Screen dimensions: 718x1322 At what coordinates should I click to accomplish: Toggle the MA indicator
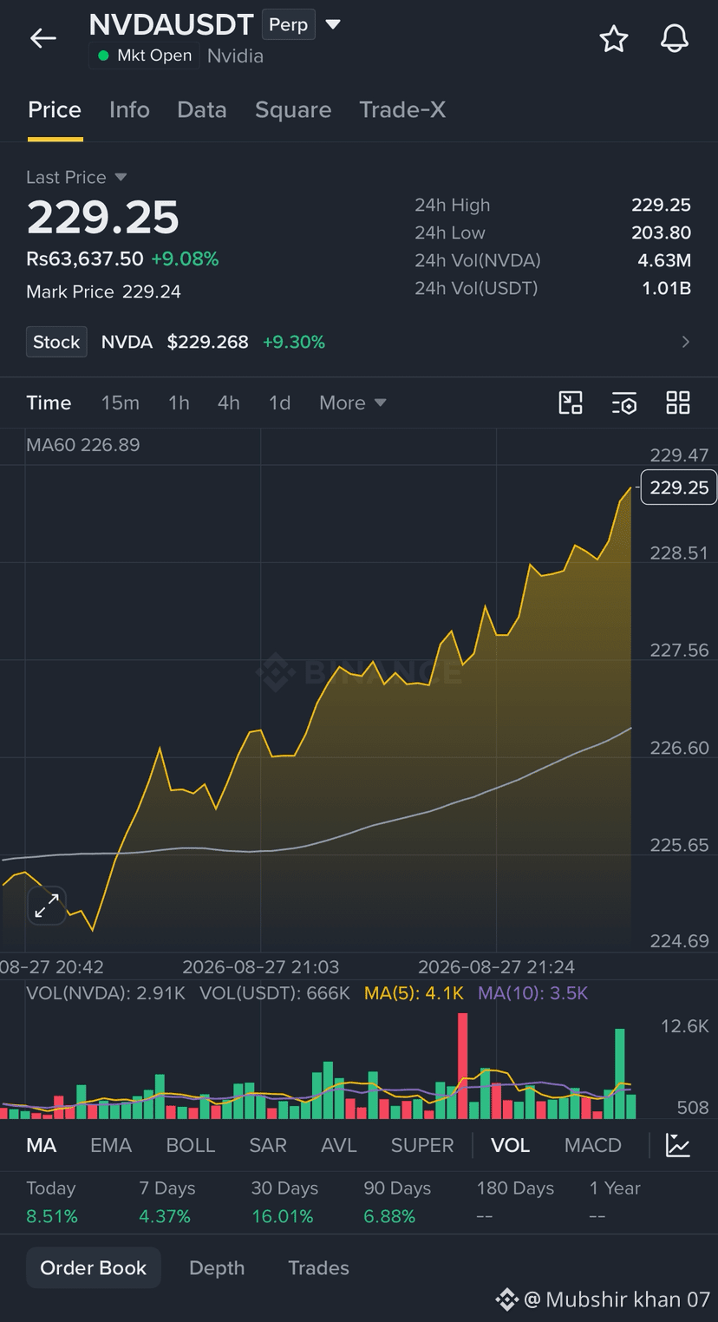click(x=42, y=1145)
